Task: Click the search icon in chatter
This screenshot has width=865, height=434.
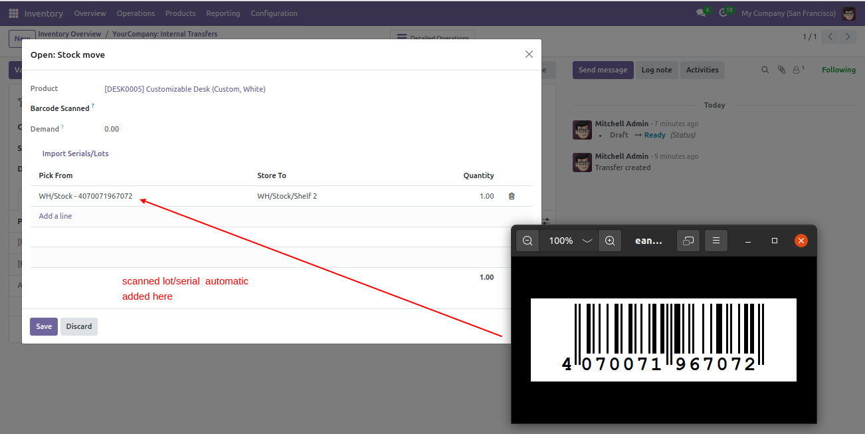Action: click(x=765, y=70)
